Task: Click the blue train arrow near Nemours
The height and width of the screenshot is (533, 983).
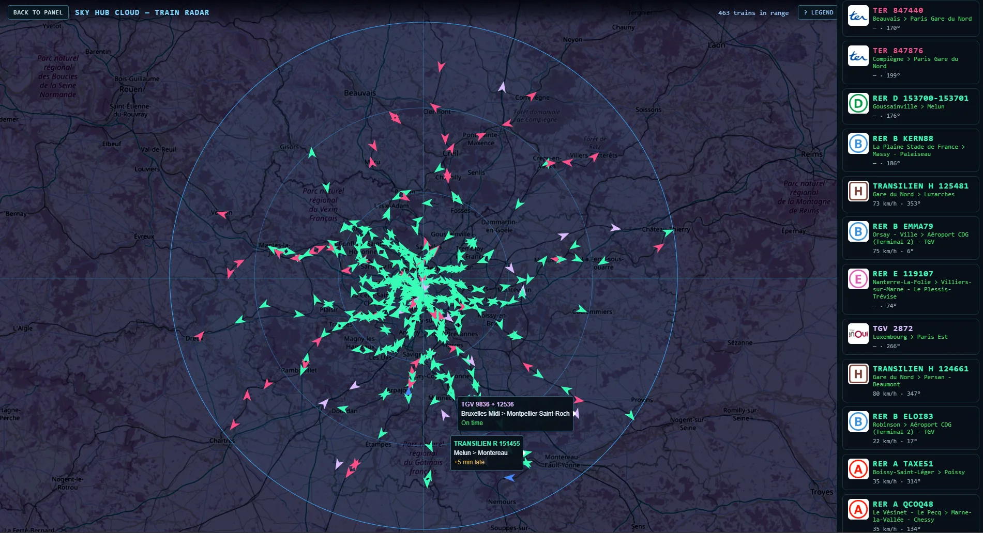Action: click(509, 478)
